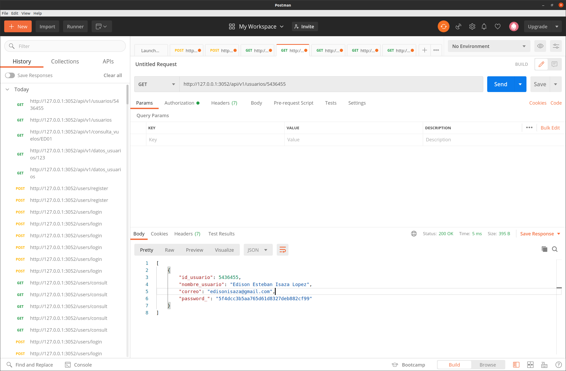Screen dimensions: 566x371
Task: Click the new window icon button
Action: point(102,26)
